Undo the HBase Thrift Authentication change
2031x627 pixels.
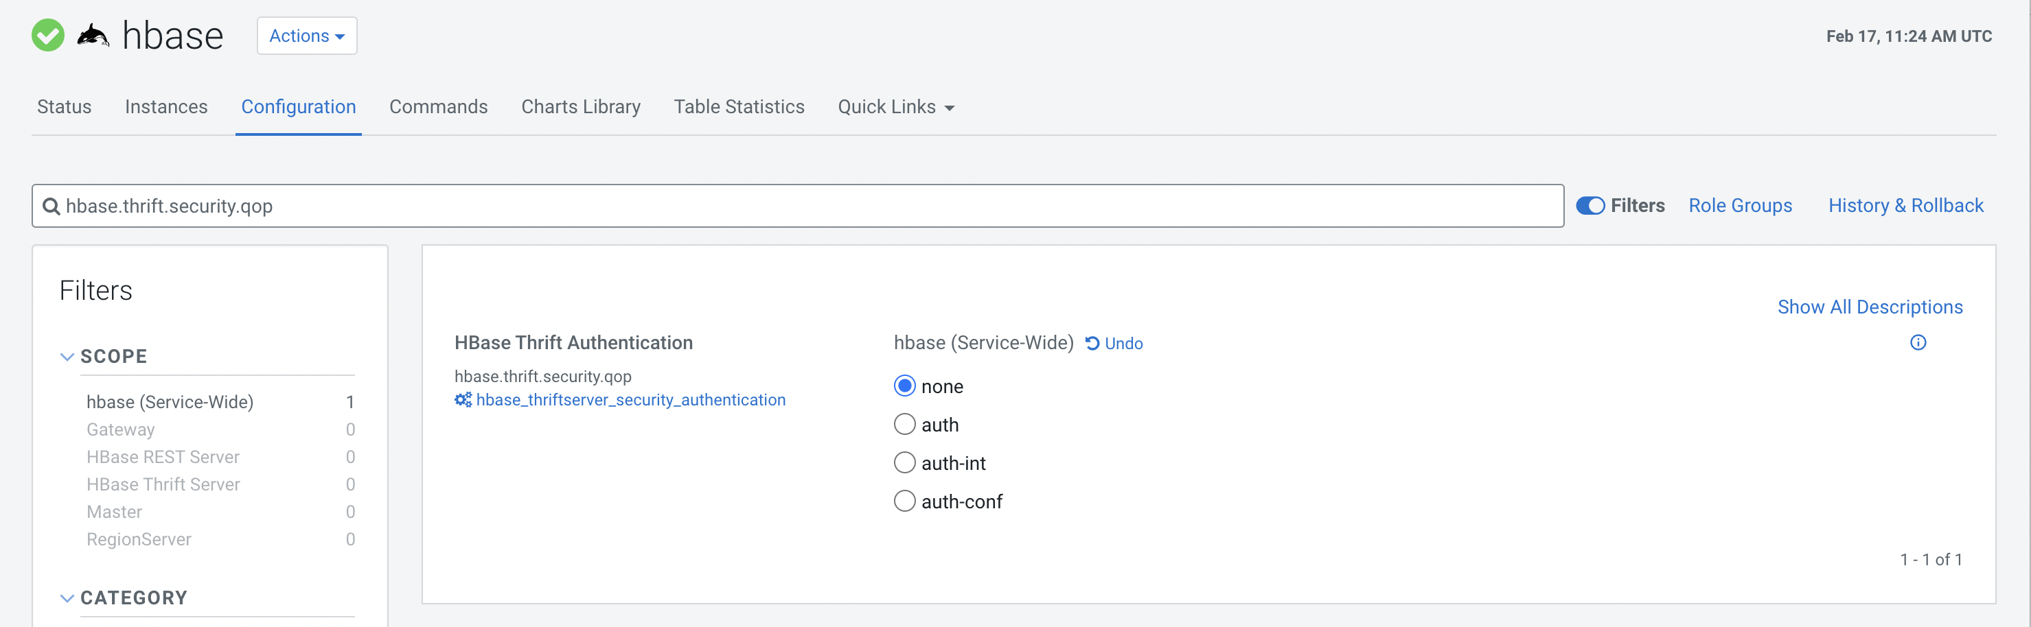pos(1114,344)
